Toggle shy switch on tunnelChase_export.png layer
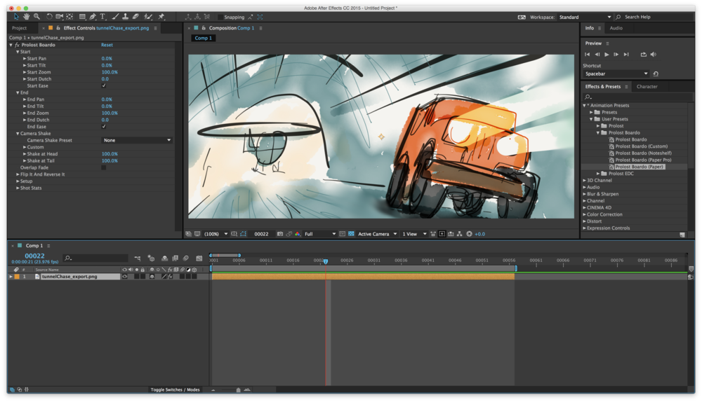Screen dimensions: 702x402 [x=152, y=277]
